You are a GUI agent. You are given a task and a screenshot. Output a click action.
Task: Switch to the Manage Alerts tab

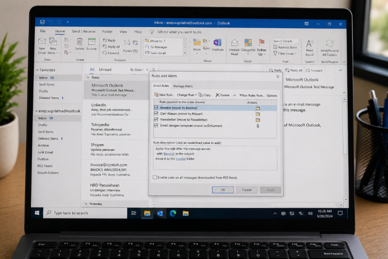click(x=183, y=86)
